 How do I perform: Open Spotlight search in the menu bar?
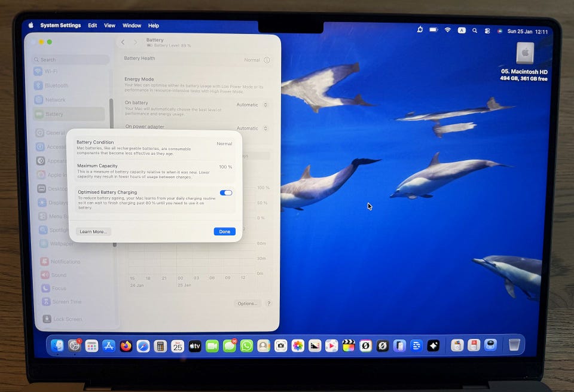tap(475, 30)
